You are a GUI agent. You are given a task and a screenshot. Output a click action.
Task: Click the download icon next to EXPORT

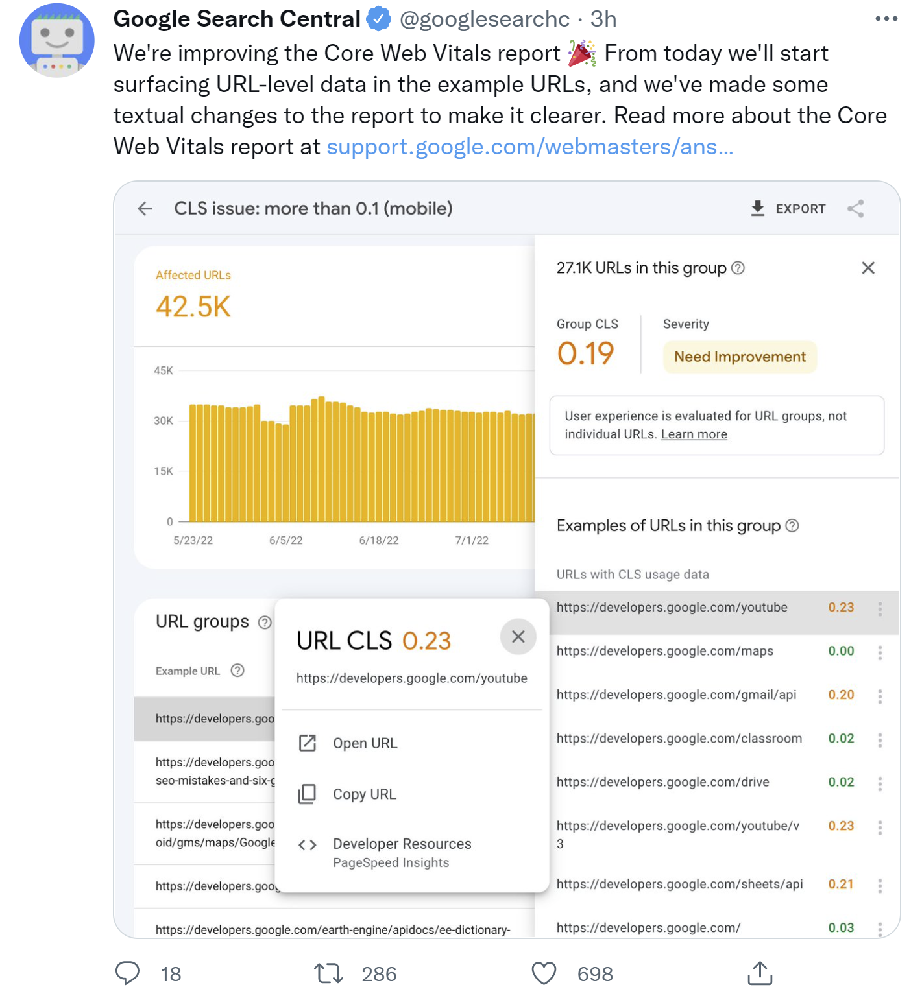tap(757, 208)
